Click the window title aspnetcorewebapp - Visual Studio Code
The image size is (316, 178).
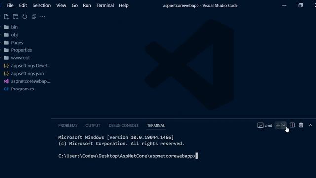[x=200, y=5]
